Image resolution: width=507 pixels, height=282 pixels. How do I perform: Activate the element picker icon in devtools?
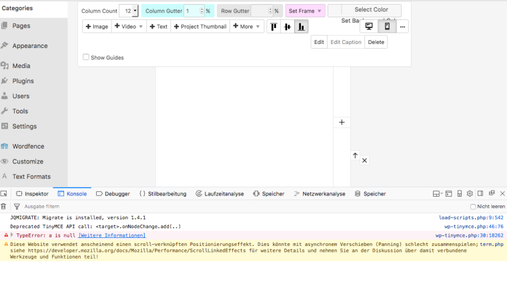pos(5,194)
